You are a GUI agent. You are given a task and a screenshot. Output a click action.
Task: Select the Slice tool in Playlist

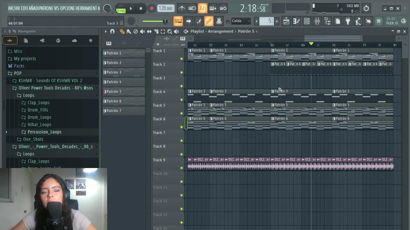coord(156,31)
